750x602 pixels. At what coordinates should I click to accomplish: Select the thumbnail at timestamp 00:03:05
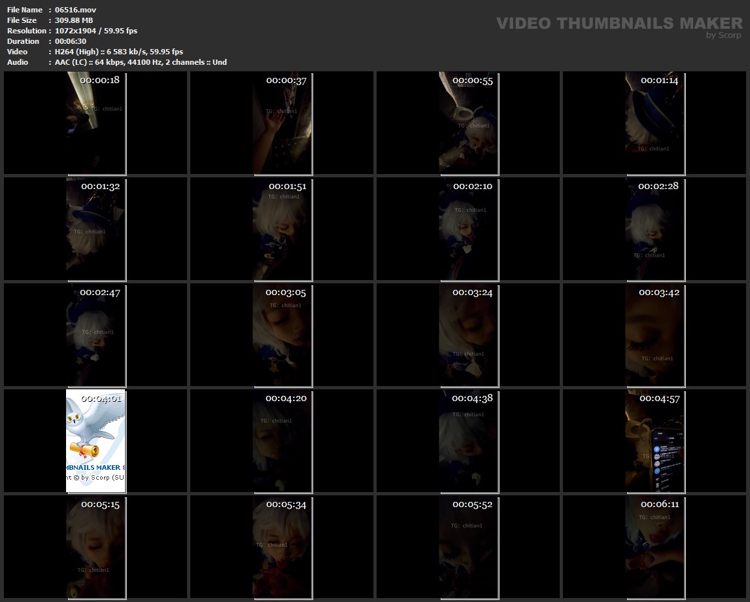coord(282,335)
